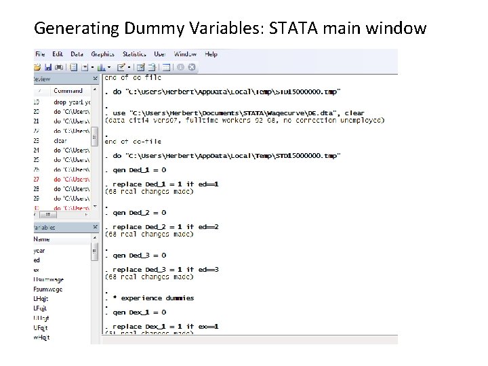Screen dimensions: 488x366
Task: Select variable 'LFqjt' in Variables list
Action: 40,308
